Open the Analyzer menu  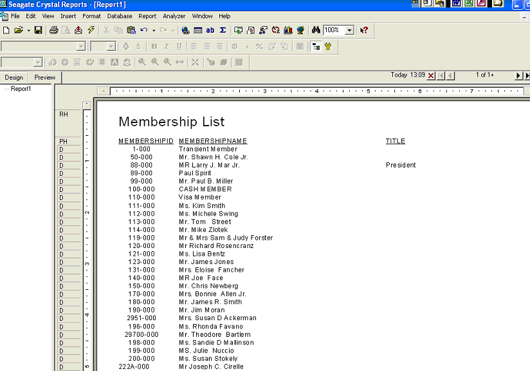coord(174,16)
